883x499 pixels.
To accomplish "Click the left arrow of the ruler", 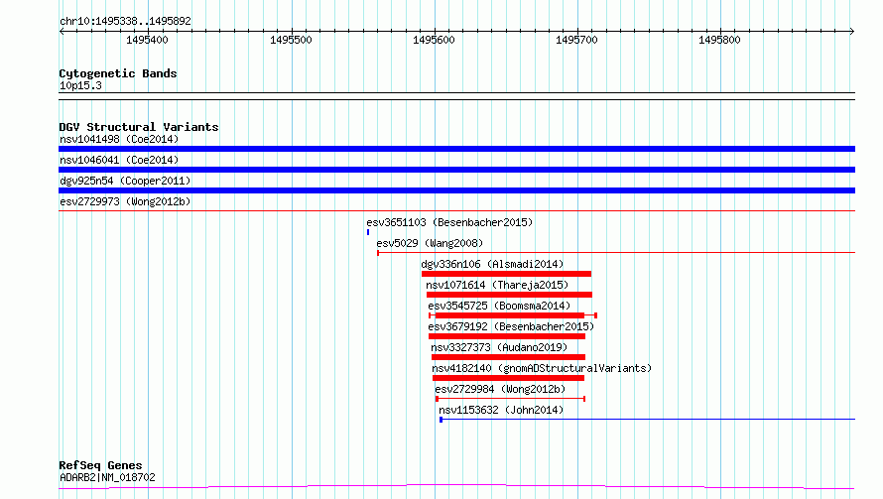I will tap(62, 31).
